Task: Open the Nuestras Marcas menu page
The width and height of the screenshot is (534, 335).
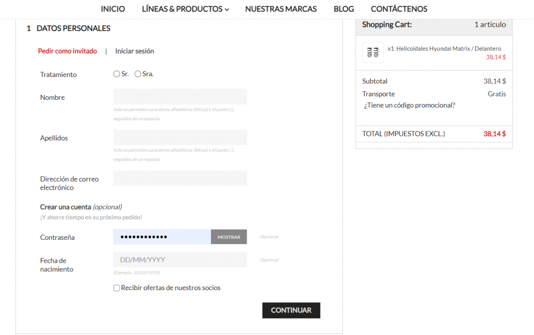Action: pos(281,9)
